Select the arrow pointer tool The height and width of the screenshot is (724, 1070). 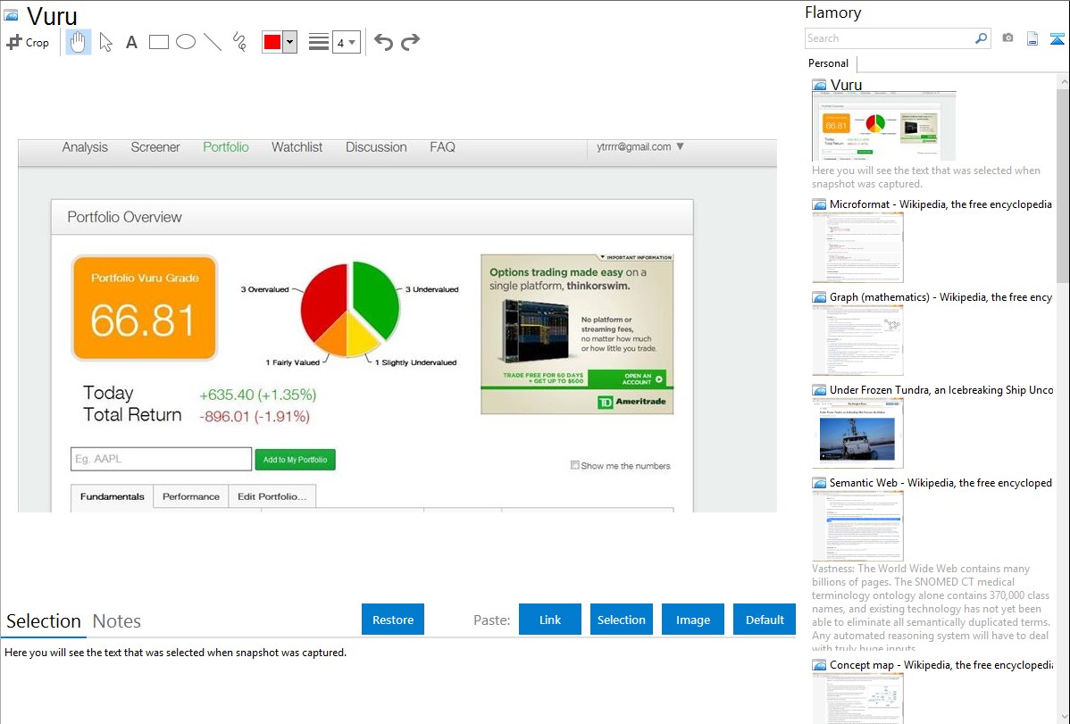tap(105, 42)
